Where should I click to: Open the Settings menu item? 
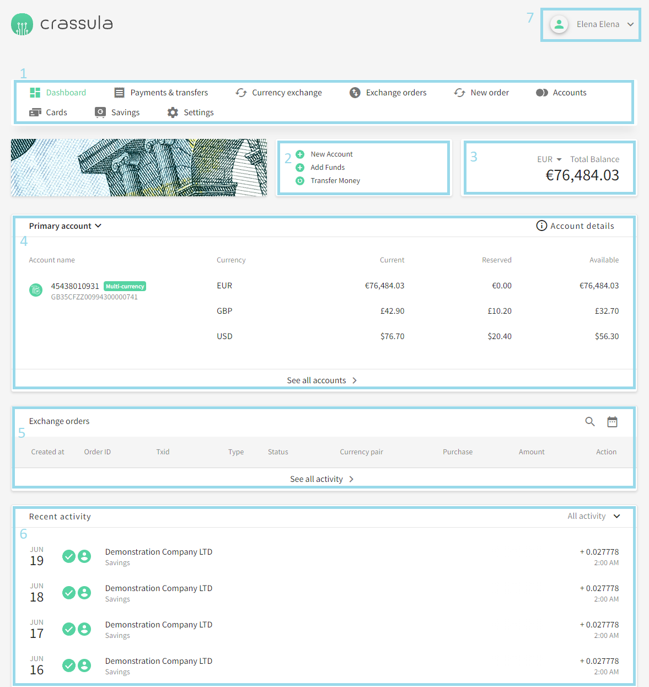coord(190,112)
